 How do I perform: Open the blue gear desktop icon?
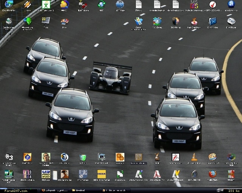click(120, 4)
